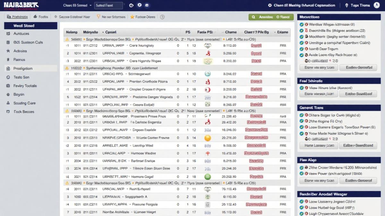
Task: Switch to the Foohis toolbar tab
Action: tap(40, 17)
